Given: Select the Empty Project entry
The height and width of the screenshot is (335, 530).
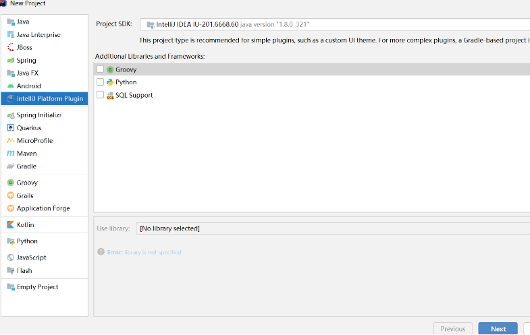Looking at the screenshot, I should (x=37, y=287).
